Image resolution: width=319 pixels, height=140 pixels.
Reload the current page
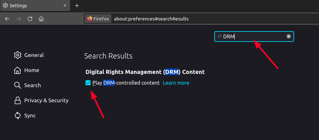30,19
